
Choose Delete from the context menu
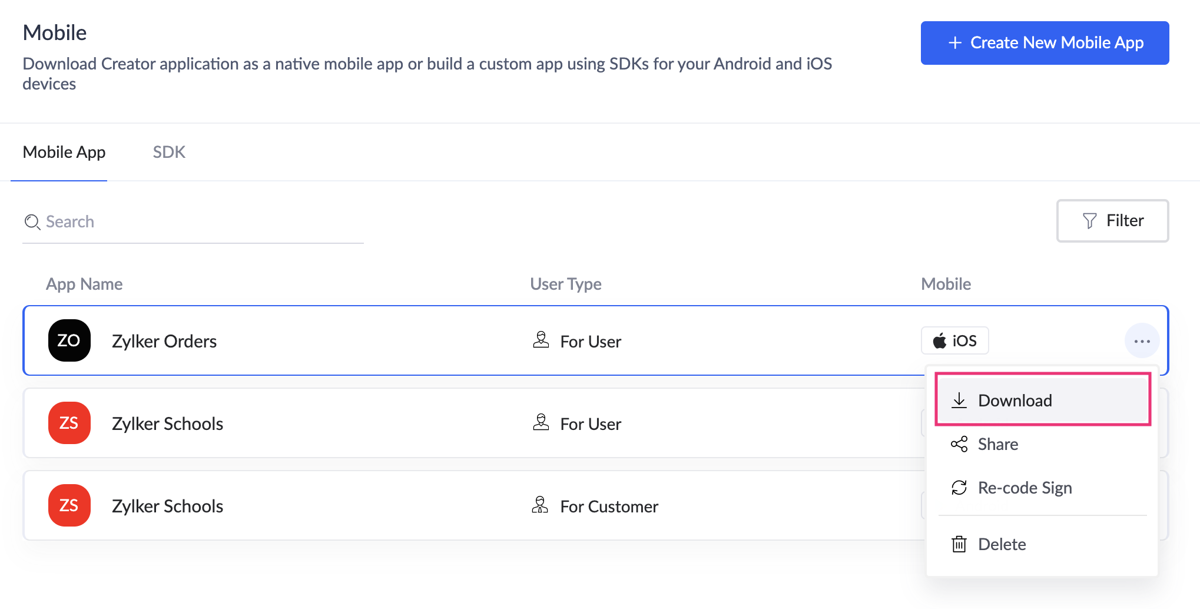click(x=1001, y=544)
